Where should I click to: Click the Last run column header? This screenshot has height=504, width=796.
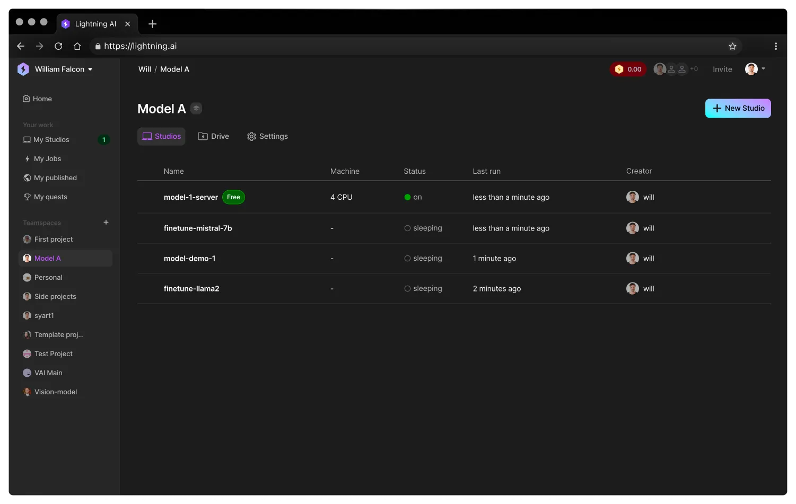pyautogui.click(x=486, y=172)
